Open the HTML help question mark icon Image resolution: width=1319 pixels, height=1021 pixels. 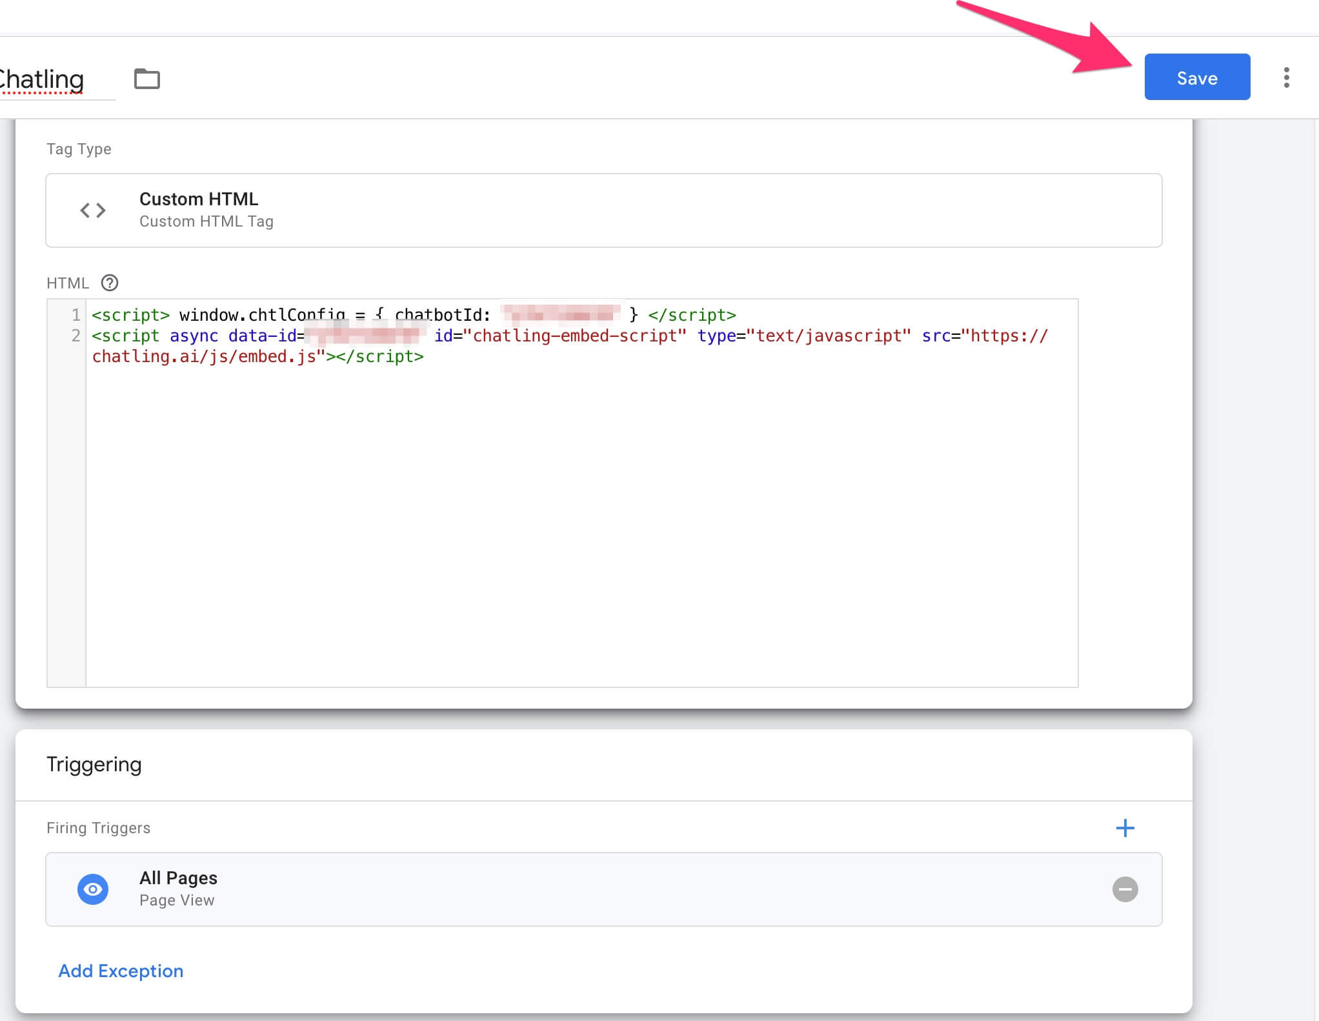110,283
